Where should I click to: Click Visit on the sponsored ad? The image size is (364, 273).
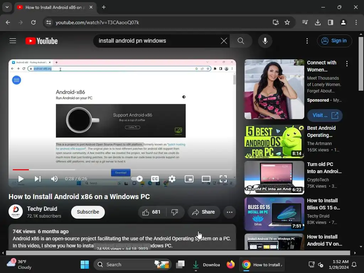click(x=325, y=116)
